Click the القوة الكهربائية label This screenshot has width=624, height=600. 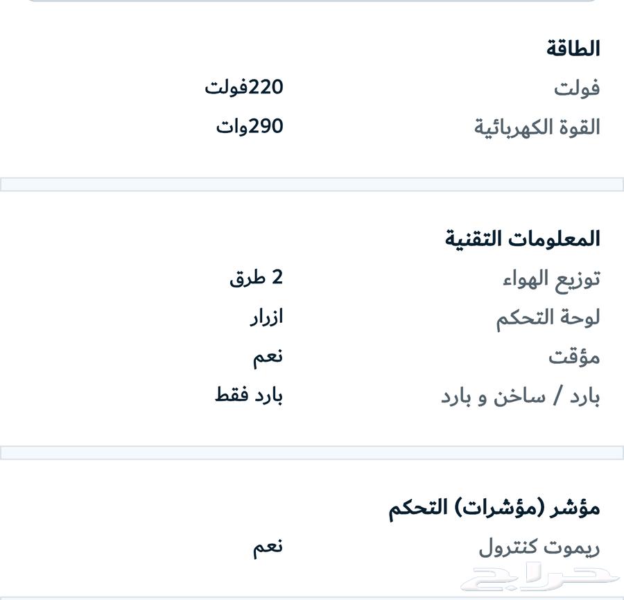point(537,127)
